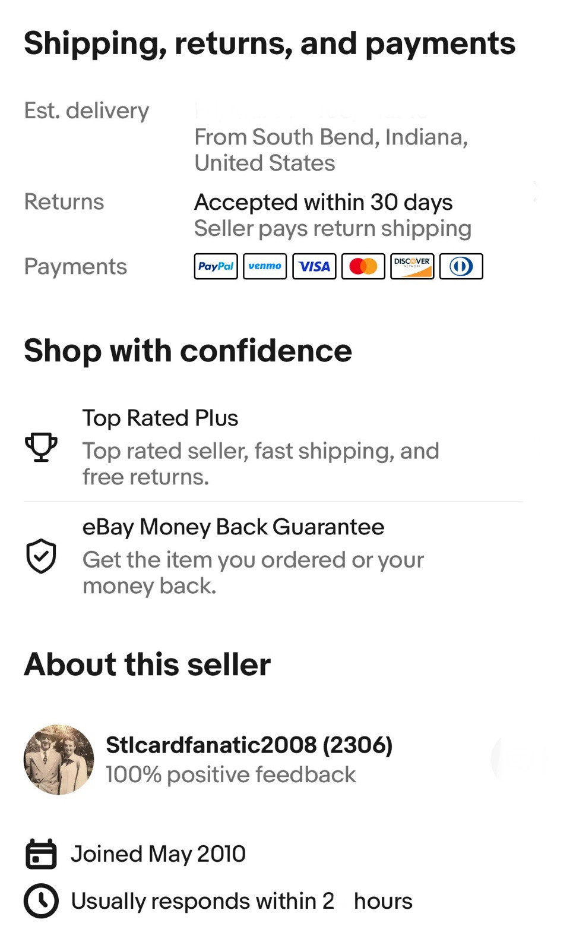Click the Mastercard payment icon
573x951 pixels.
(x=363, y=266)
